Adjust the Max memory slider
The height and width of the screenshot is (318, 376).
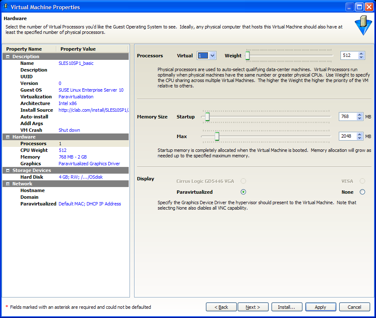[216, 136]
